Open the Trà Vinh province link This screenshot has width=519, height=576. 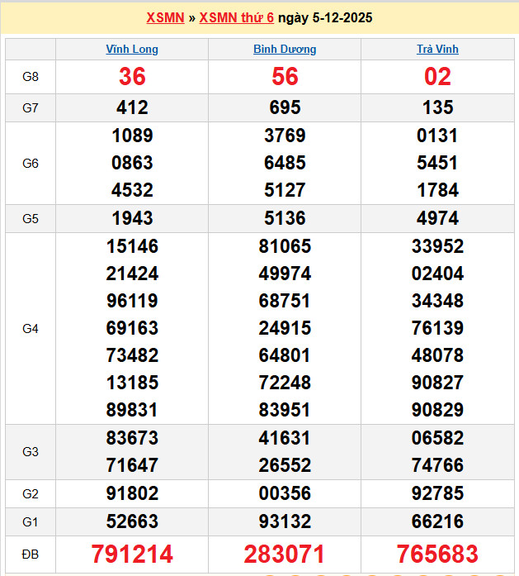click(437, 49)
